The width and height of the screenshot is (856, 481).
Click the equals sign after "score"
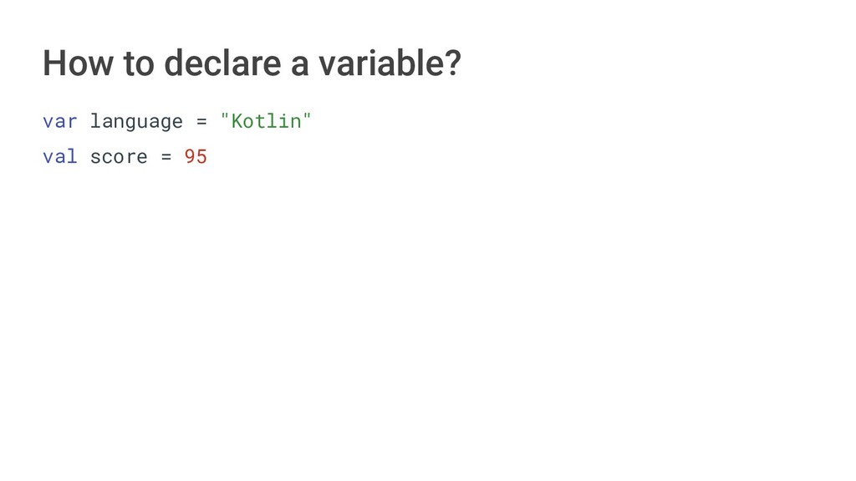tap(166, 157)
